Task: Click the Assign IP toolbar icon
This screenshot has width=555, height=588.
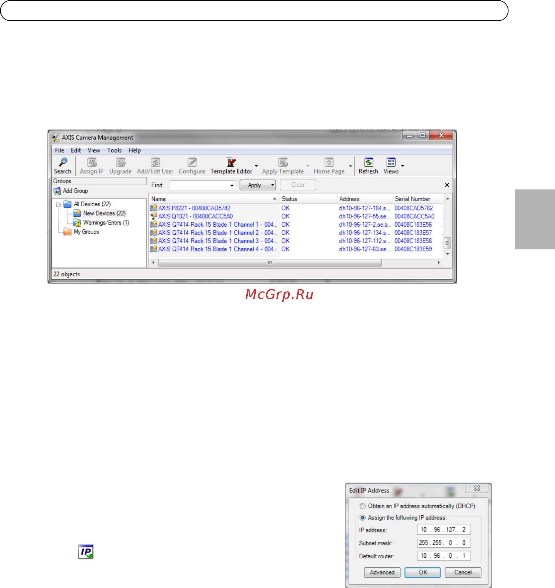Action: (x=92, y=162)
